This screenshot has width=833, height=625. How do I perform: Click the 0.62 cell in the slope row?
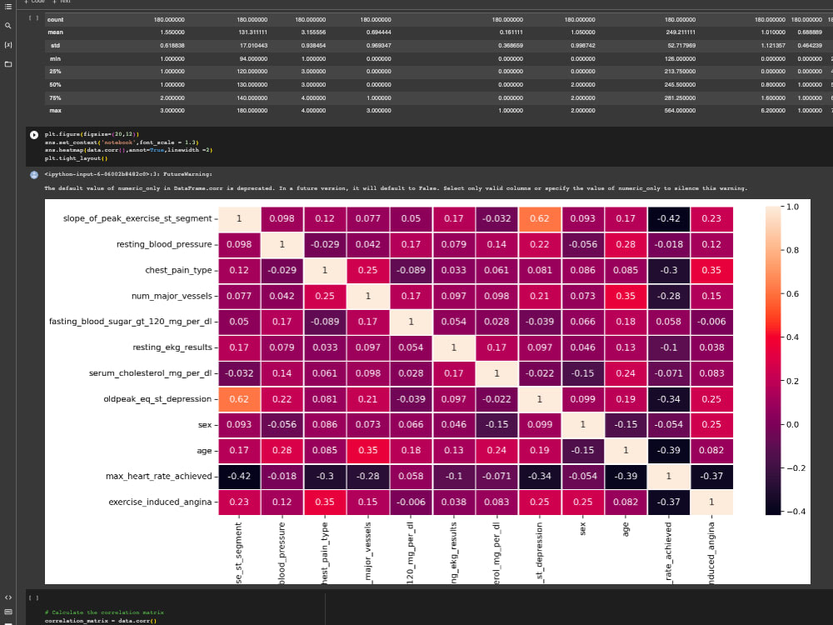(540, 218)
